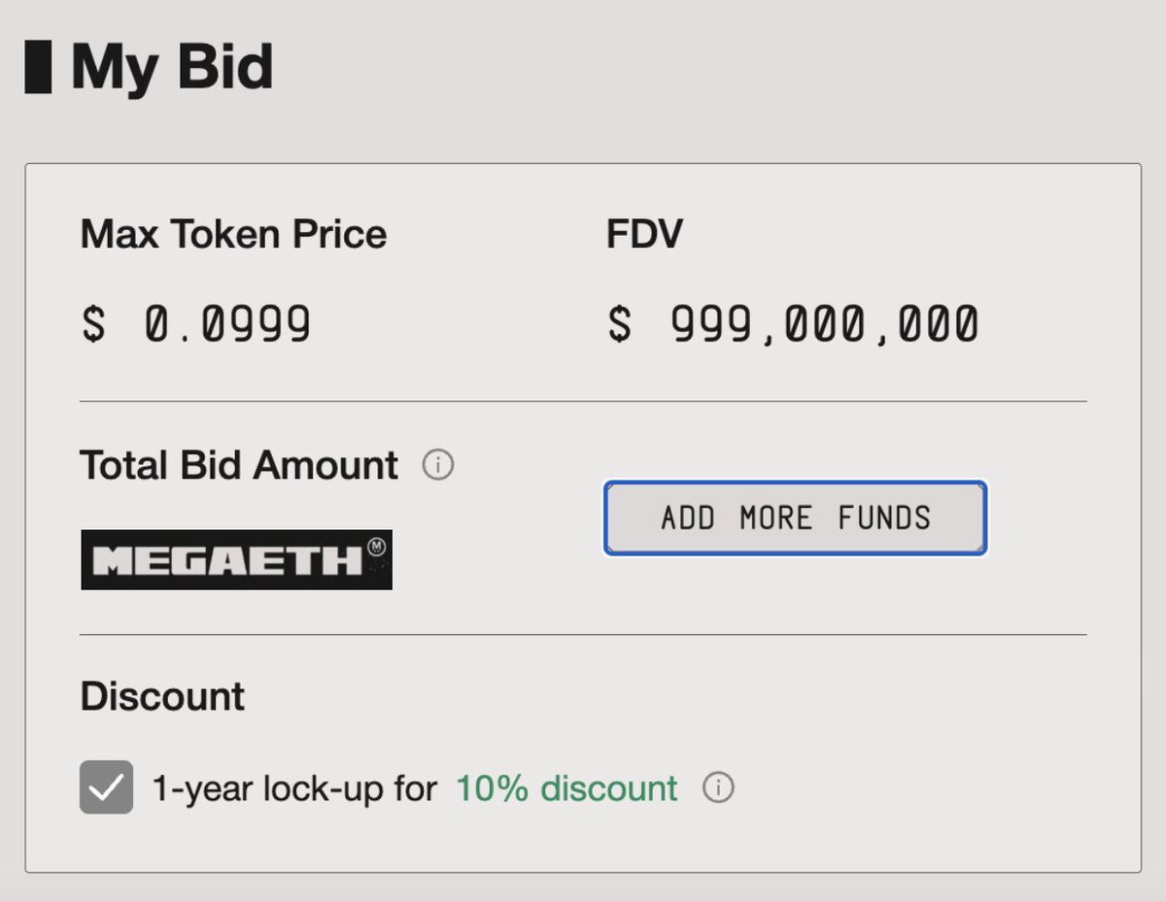Image resolution: width=1166 pixels, height=901 pixels.
Task: Select the Max Token Price value 0.0999
Action: click(x=227, y=324)
